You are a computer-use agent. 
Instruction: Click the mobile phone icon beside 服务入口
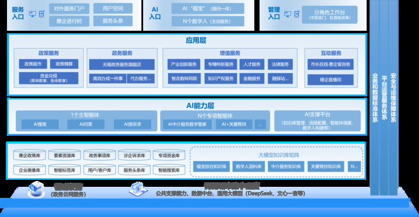(x=42, y=14)
